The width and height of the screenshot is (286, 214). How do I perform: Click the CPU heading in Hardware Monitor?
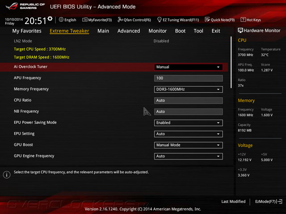[x=242, y=41]
